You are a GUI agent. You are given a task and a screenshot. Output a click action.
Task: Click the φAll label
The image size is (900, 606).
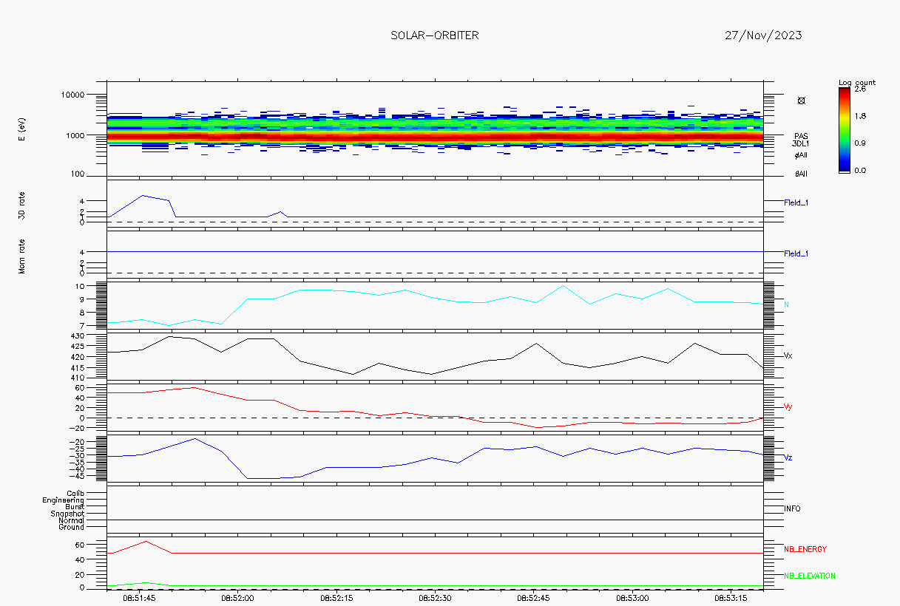coord(801,155)
